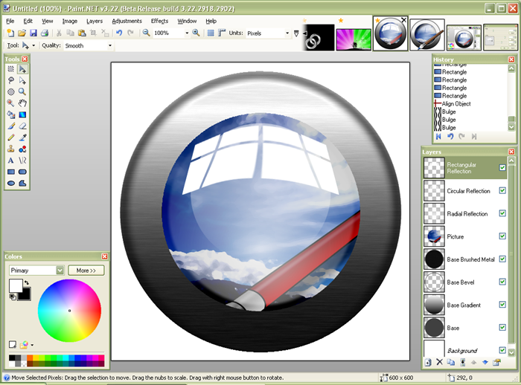The height and width of the screenshot is (385, 521).
Task: Select the Gradient tool
Action: (x=22, y=115)
